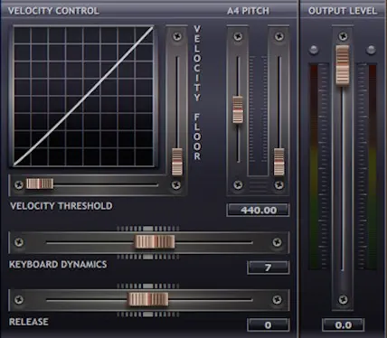The width and height of the screenshot is (387, 338).
Task: Click the Output Level fader handle
Action: pos(343,65)
